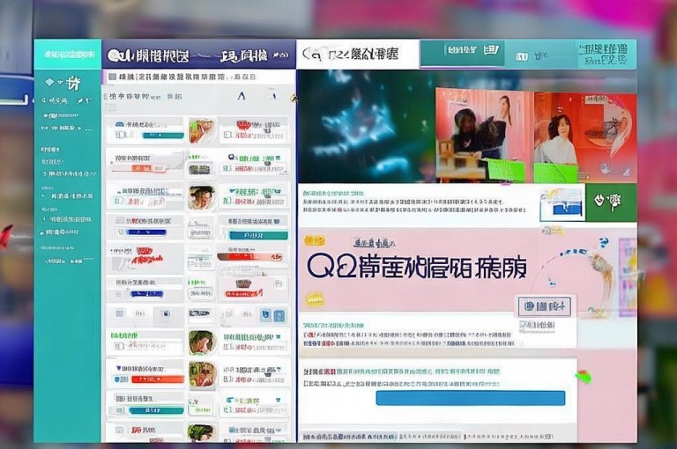Click the small green-and-red icon beside the bottom card
This screenshot has height=449, width=677.
[x=584, y=376]
